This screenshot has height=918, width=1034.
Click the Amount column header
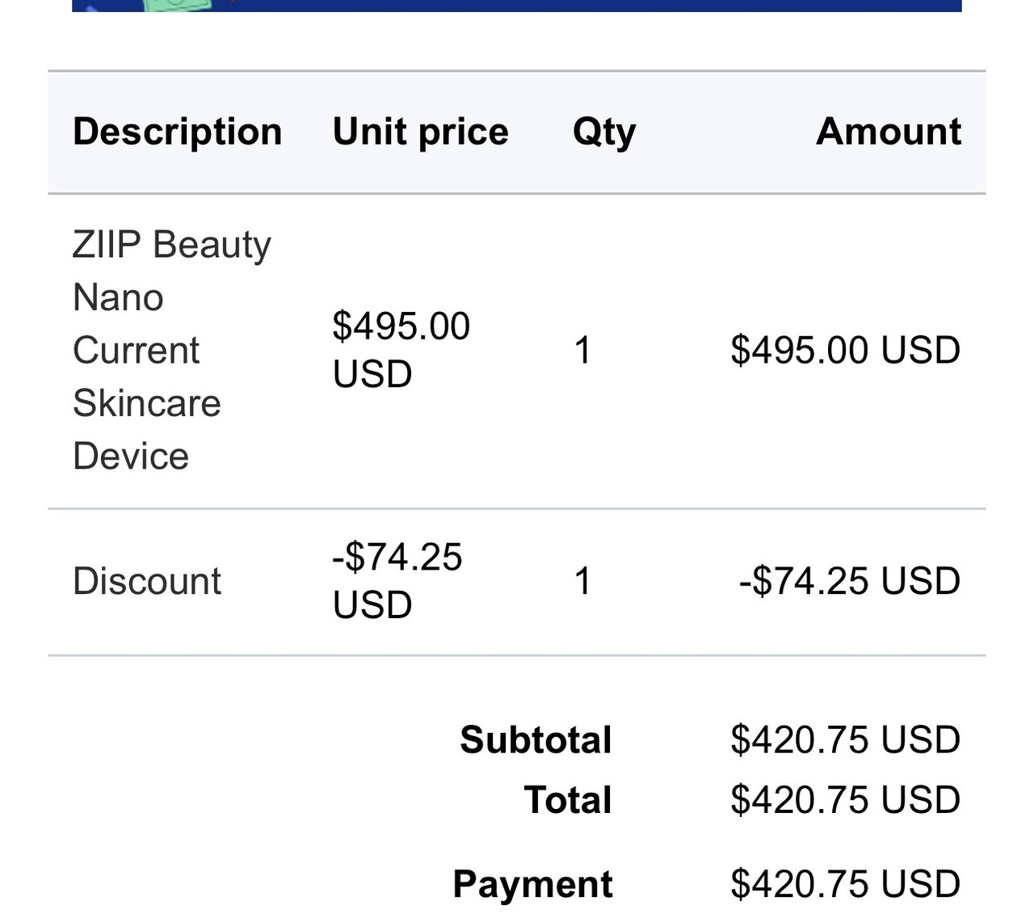click(x=888, y=132)
